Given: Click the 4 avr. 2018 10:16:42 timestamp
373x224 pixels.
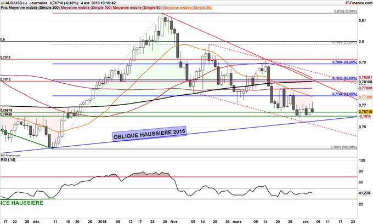Looking at the screenshot, I should [99, 3].
